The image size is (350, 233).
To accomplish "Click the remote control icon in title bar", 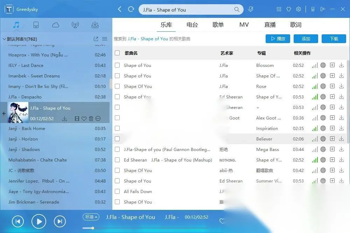I will (313, 9).
